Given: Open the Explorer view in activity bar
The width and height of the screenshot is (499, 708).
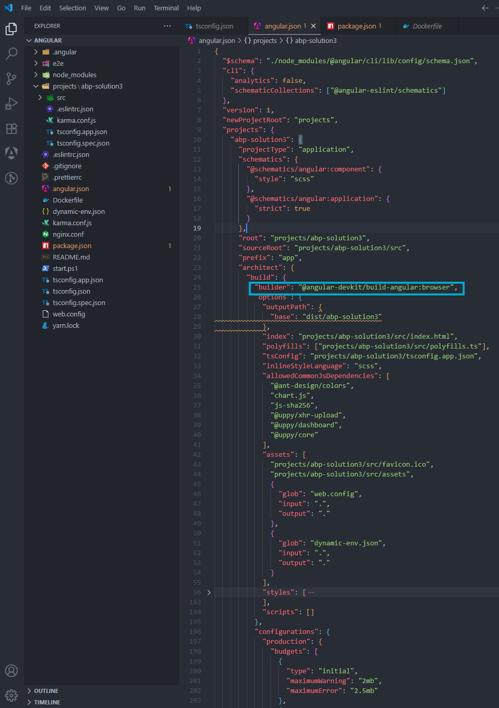Looking at the screenshot, I should 11,29.
